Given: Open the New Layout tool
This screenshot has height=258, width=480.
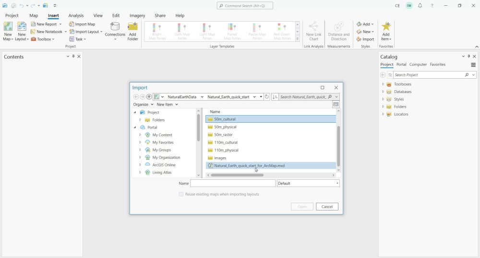Looking at the screenshot, I should tap(22, 31).
